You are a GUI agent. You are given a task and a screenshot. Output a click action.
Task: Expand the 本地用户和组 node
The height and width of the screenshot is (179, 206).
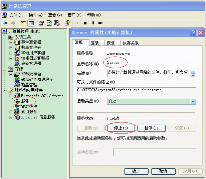(x=11, y=53)
